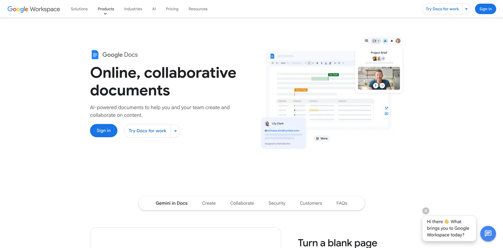
Task: Click the @ More chip
Action: (322, 138)
